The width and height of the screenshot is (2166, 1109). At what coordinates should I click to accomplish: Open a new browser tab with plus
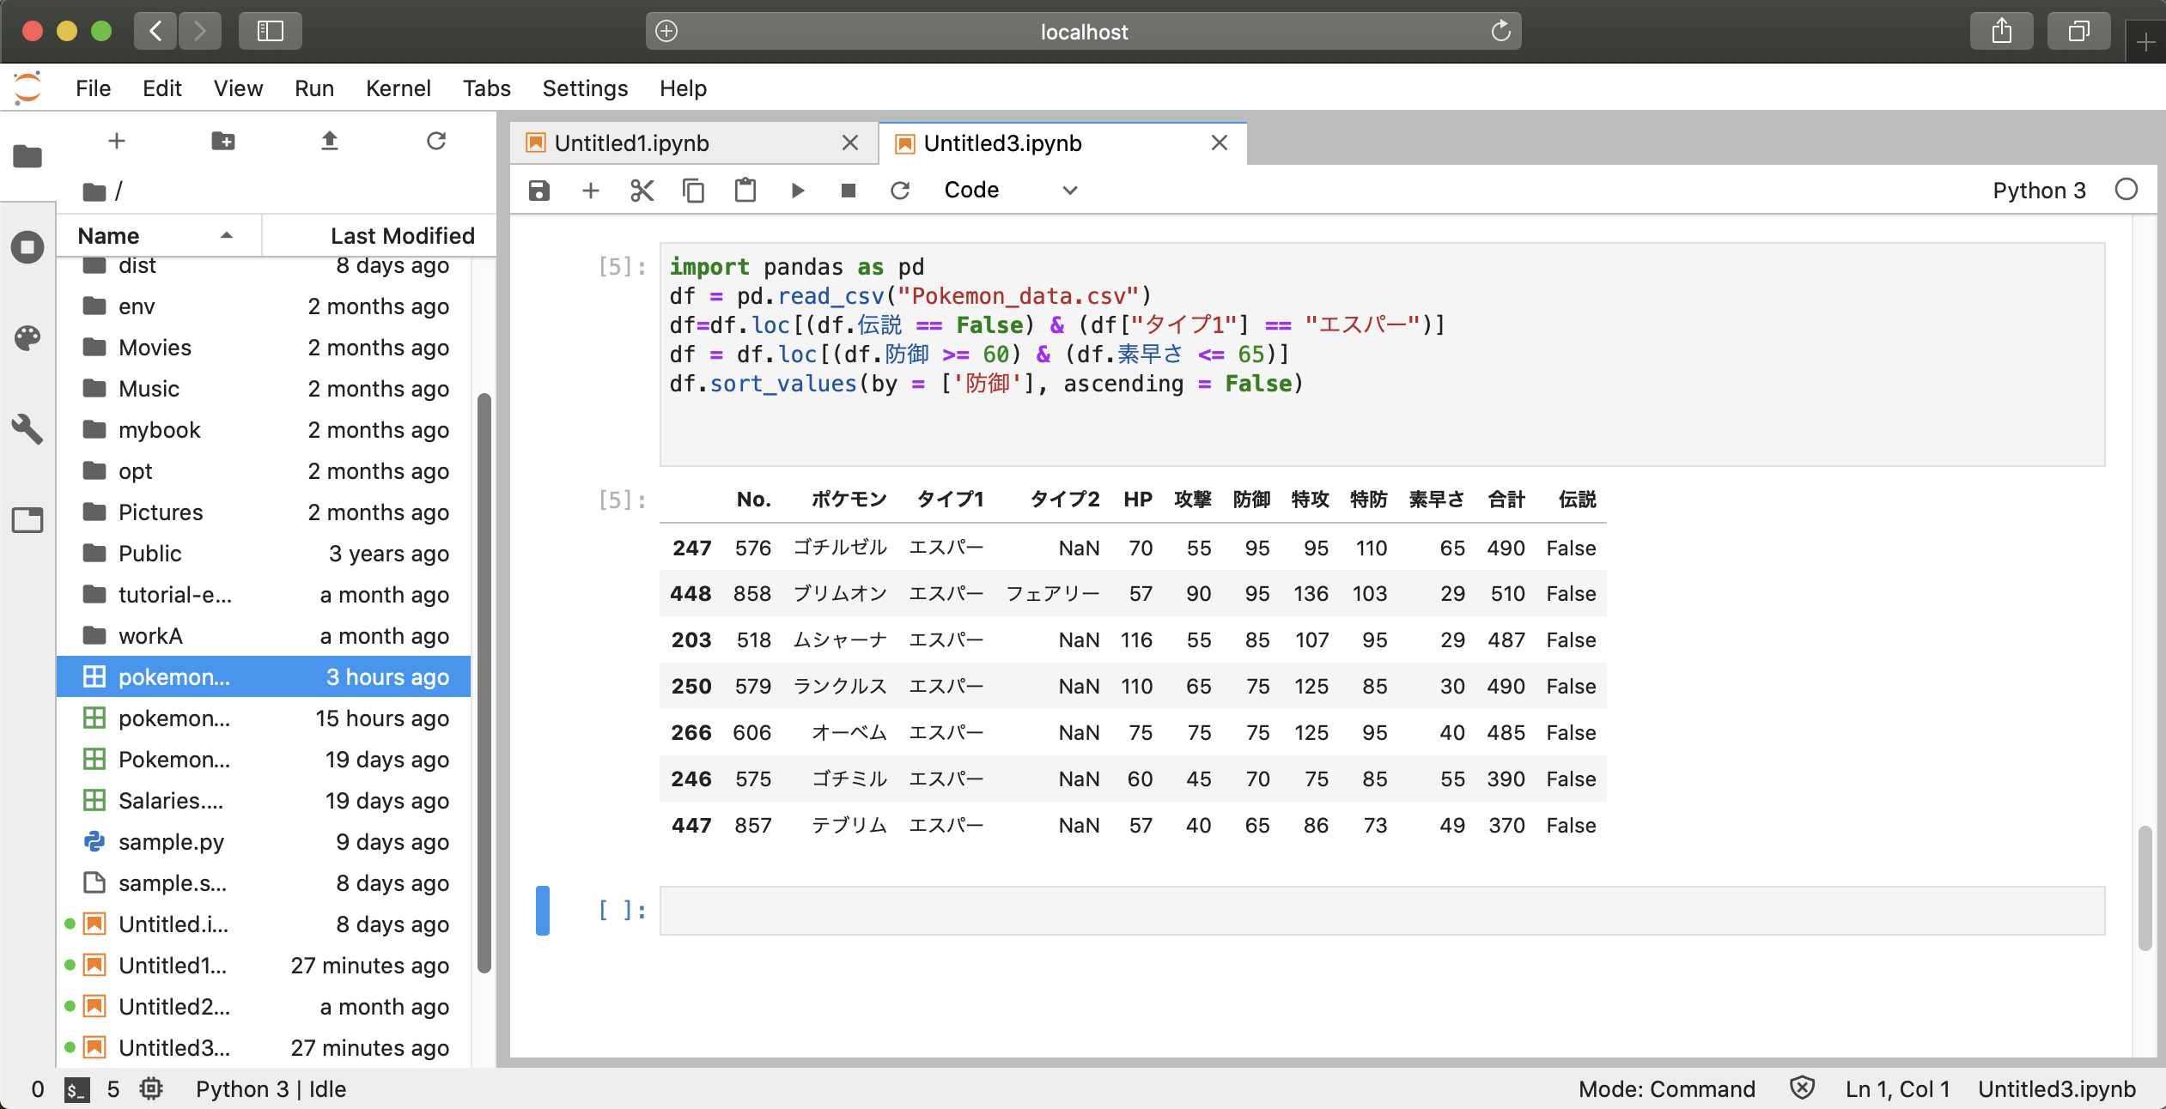(2145, 41)
